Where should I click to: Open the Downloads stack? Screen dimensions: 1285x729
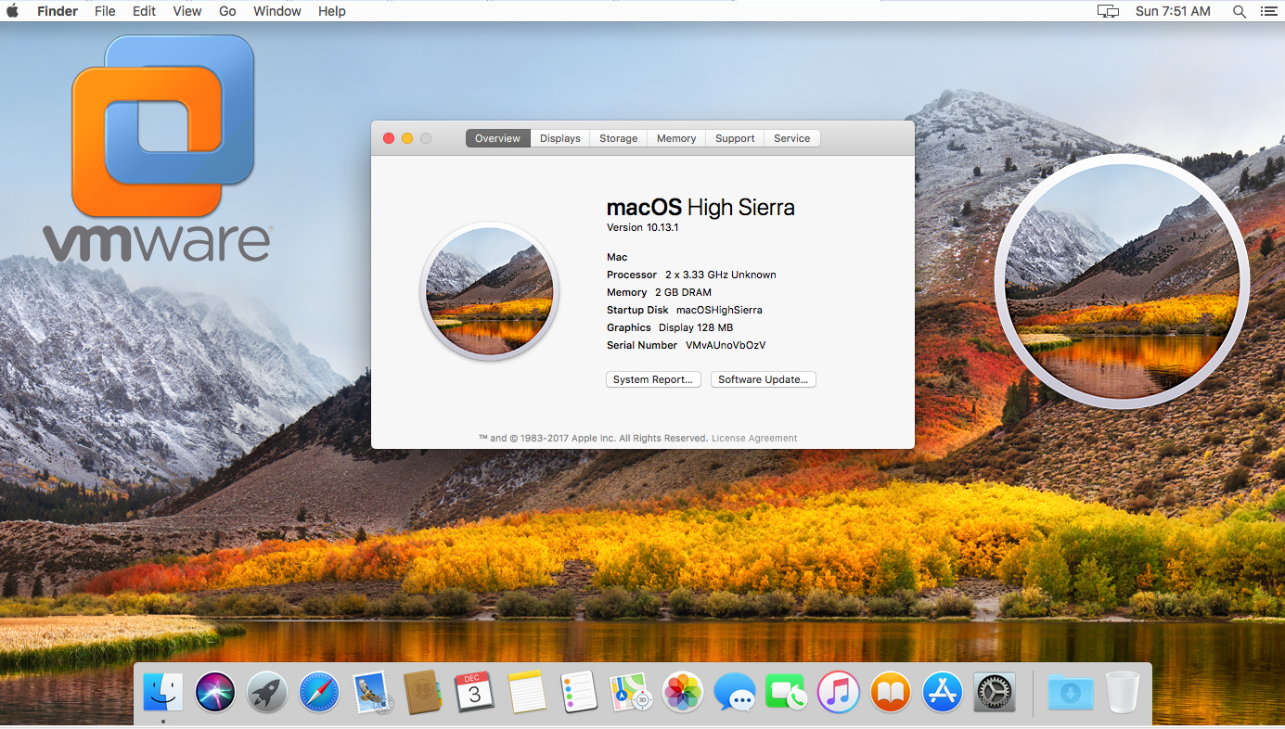pyautogui.click(x=1070, y=692)
